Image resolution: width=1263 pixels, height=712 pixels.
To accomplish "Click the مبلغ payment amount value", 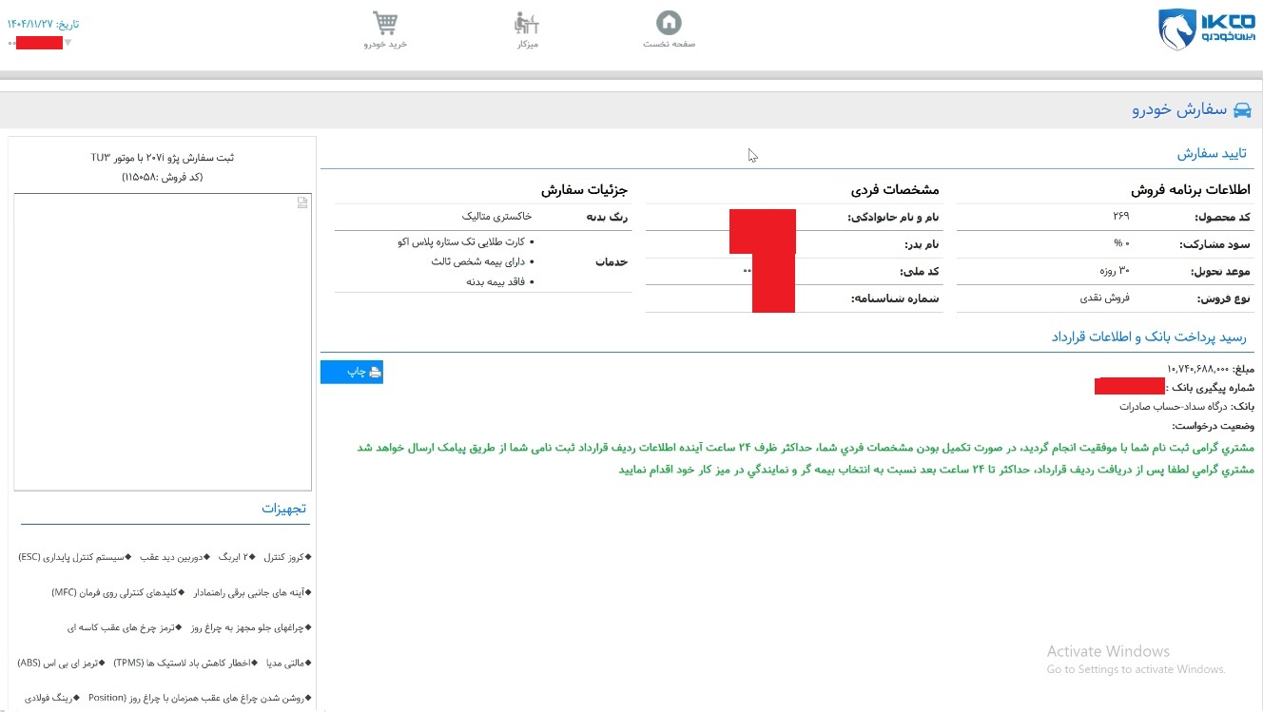I will 1197,369.
